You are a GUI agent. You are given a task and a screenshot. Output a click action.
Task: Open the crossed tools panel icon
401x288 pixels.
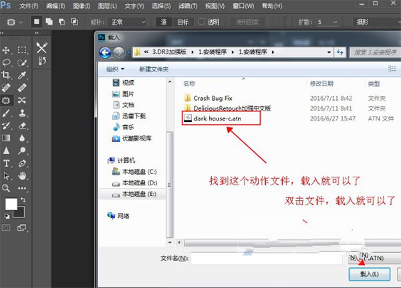coord(41,47)
